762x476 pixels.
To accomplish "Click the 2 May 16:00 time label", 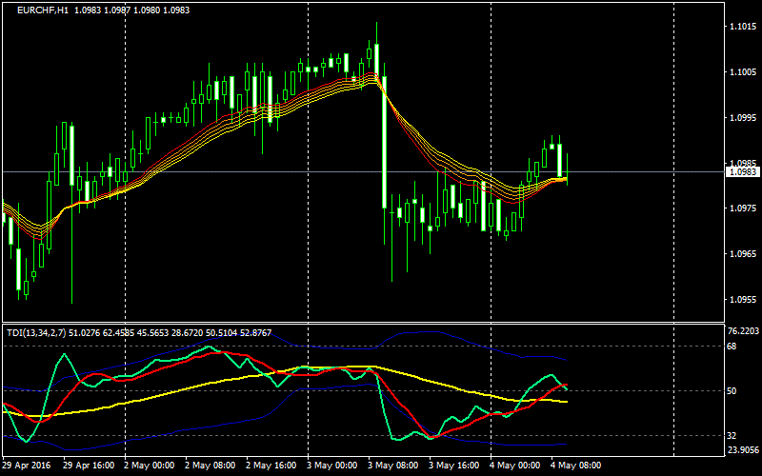I will [271, 466].
